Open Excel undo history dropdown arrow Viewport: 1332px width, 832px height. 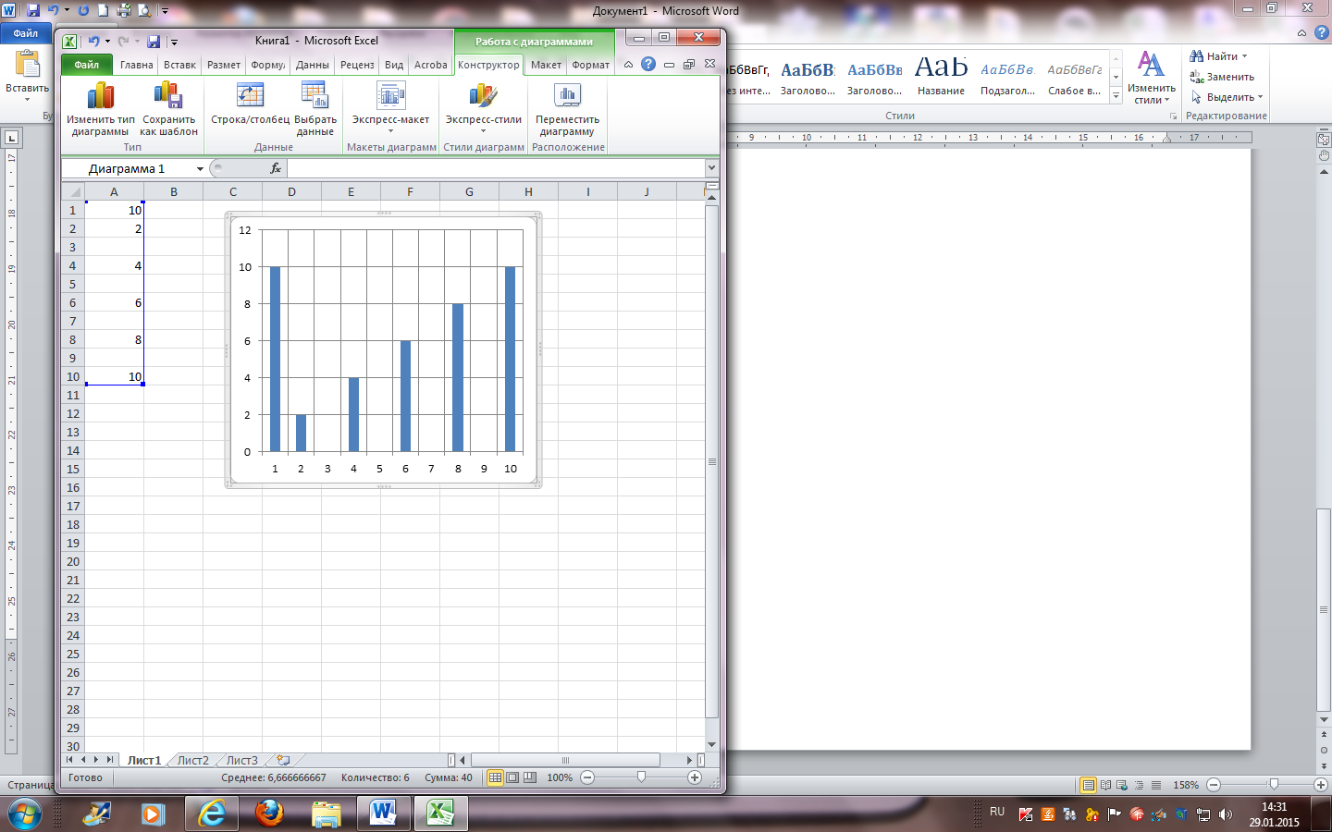107,42
